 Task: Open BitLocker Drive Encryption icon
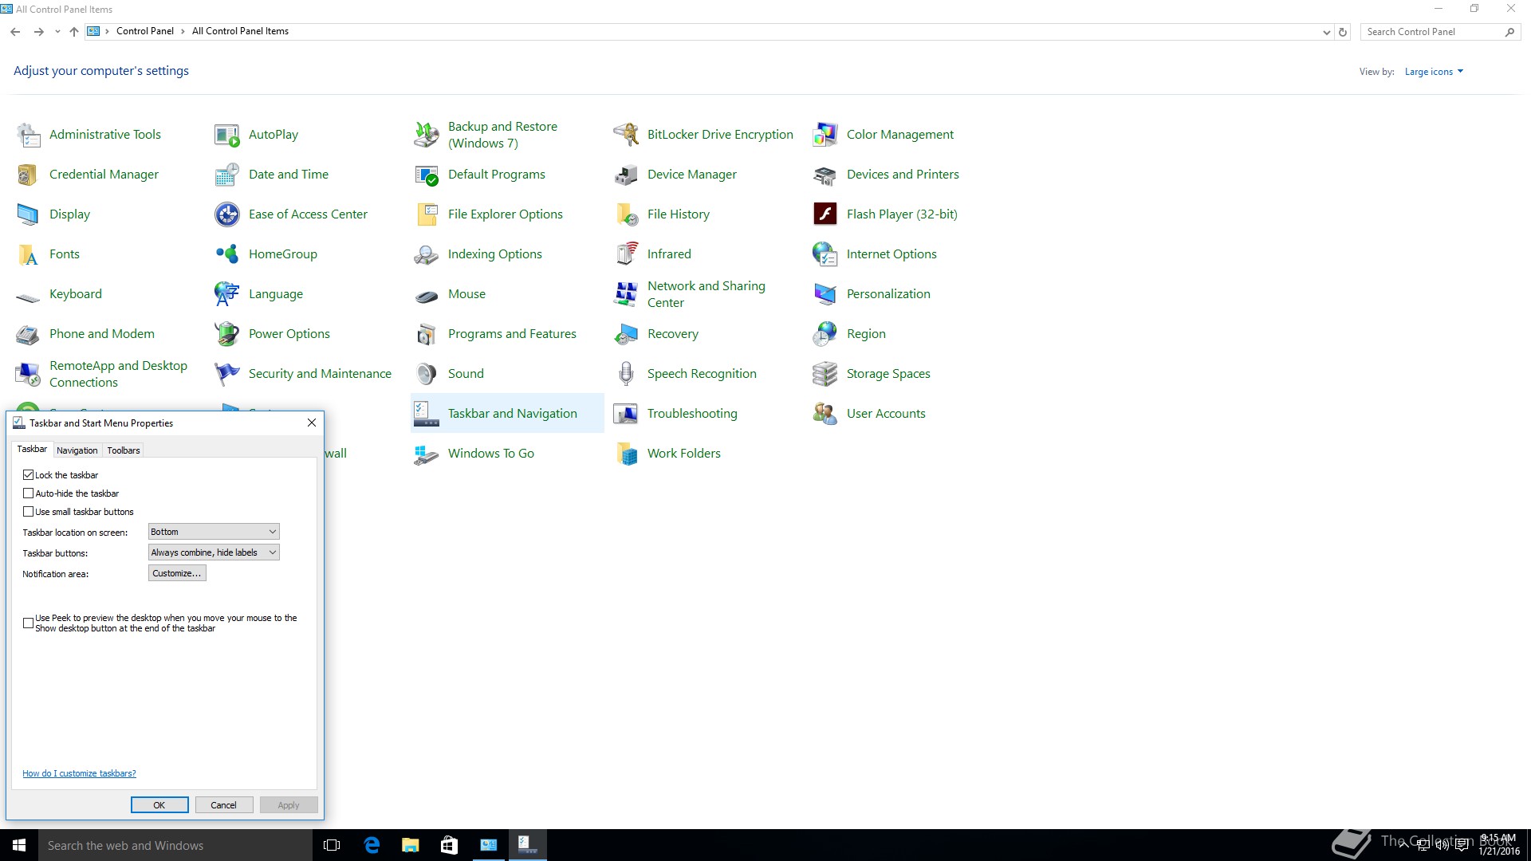click(626, 135)
